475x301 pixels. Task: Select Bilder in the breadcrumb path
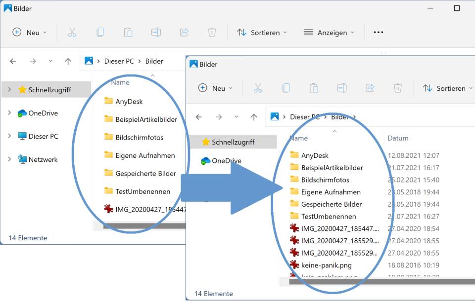(x=153, y=61)
